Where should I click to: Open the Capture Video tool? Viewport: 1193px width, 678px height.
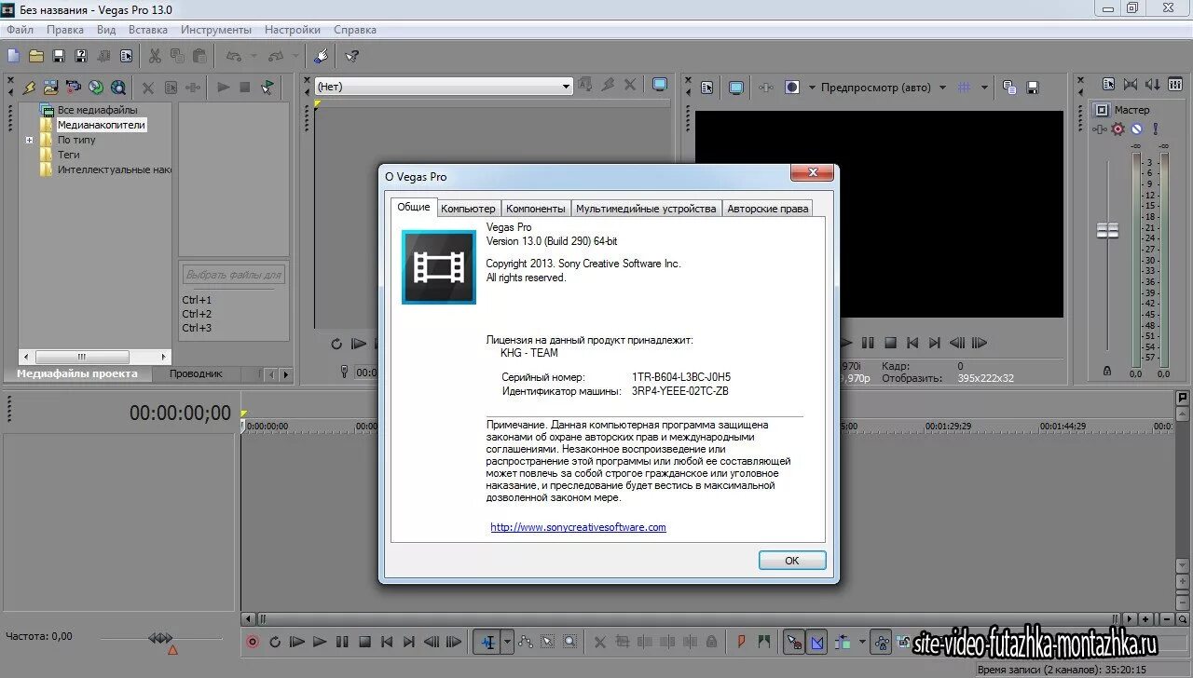point(74,87)
